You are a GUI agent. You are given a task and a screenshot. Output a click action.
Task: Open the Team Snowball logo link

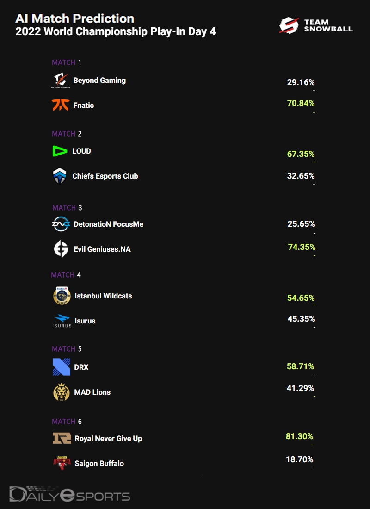(316, 25)
